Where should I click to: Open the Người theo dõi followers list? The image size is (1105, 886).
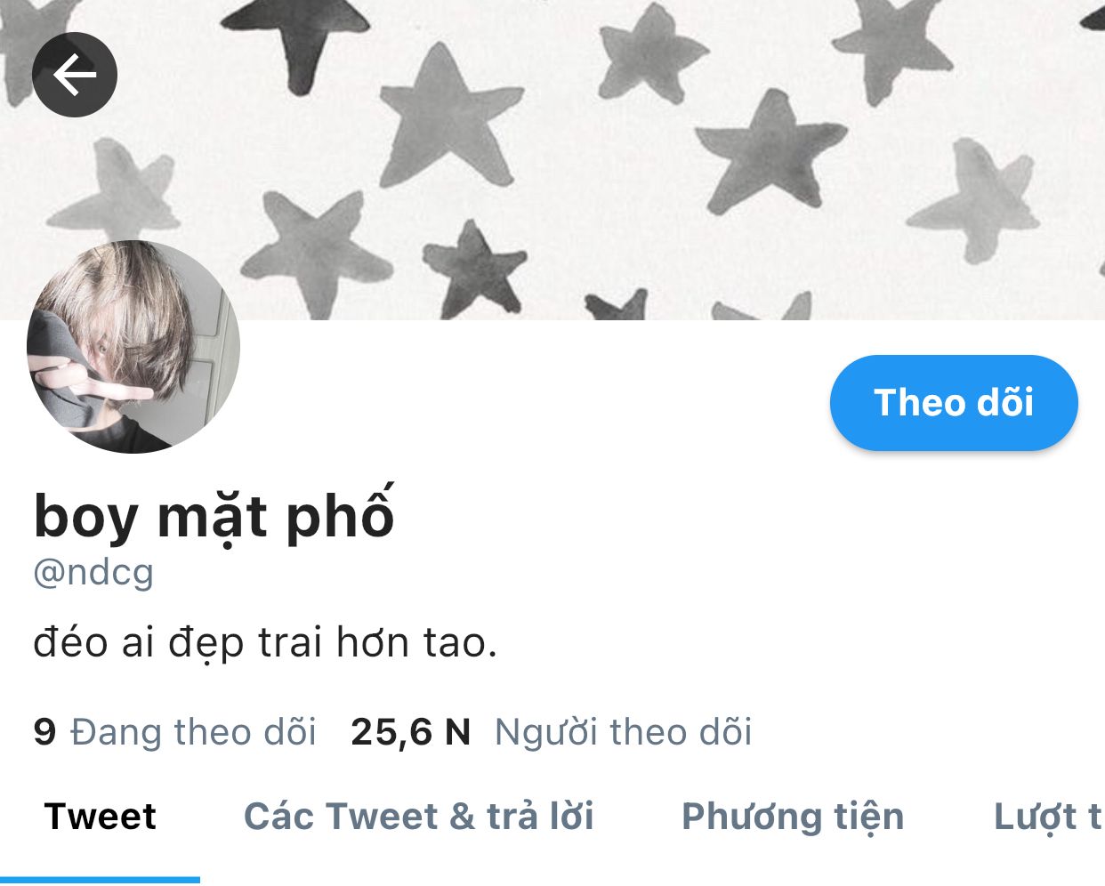(x=623, y=733)
